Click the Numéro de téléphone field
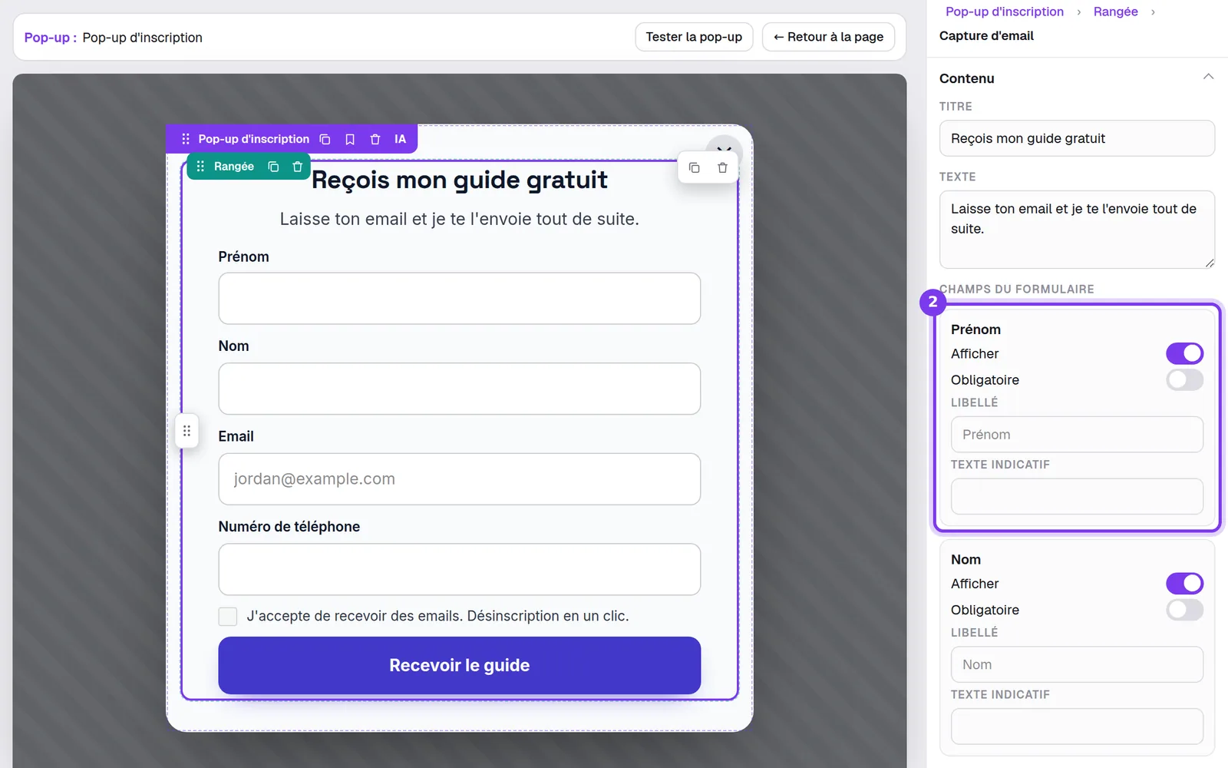The width and height of the screenshot is (1228, 768). tap(459, 569)
